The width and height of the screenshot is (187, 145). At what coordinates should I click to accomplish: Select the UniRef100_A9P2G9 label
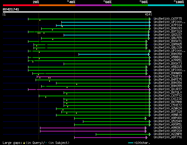coord(168,131)
